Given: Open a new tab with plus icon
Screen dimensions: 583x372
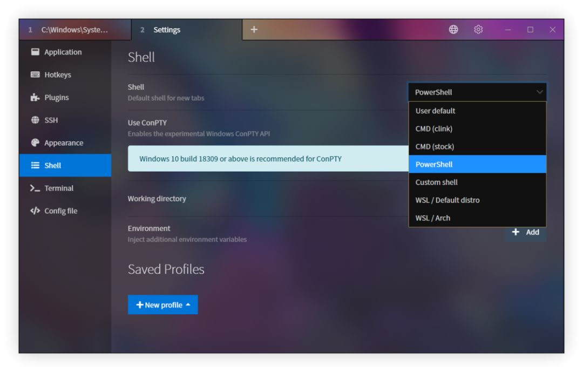Looking at the screenshot, I should point(254,29).
